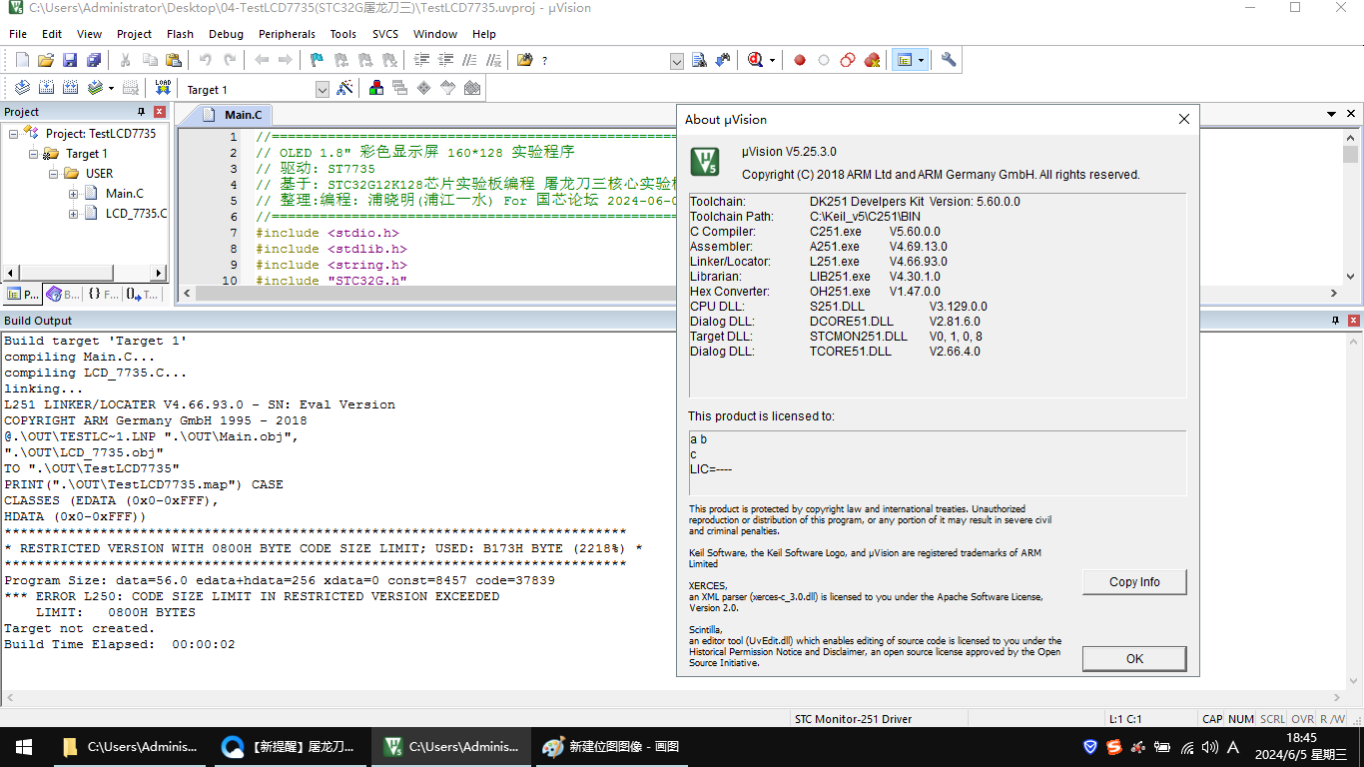Insert breakpoint with the red dot icon
Screen dimensions: 1364x767
point(800,60)
